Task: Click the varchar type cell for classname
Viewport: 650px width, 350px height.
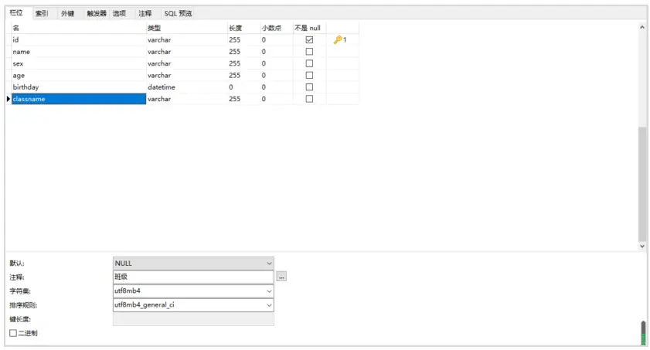Action: (186, 99)
